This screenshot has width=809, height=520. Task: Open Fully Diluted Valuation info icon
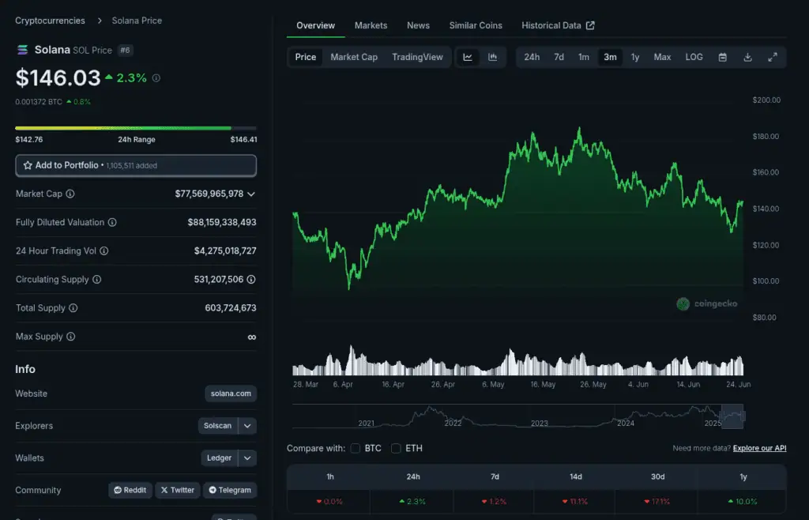[112, 222]
